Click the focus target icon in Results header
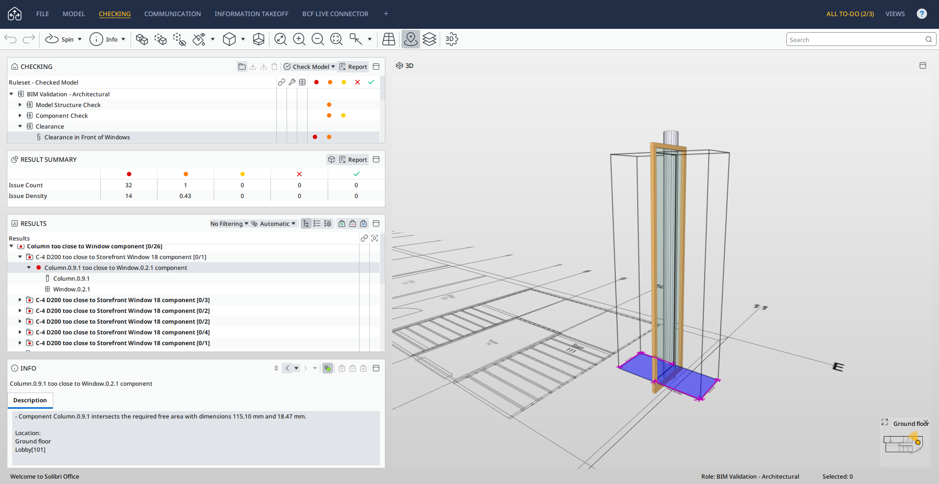This screenshot has height=484, width=939. click(x=375, y=238)
